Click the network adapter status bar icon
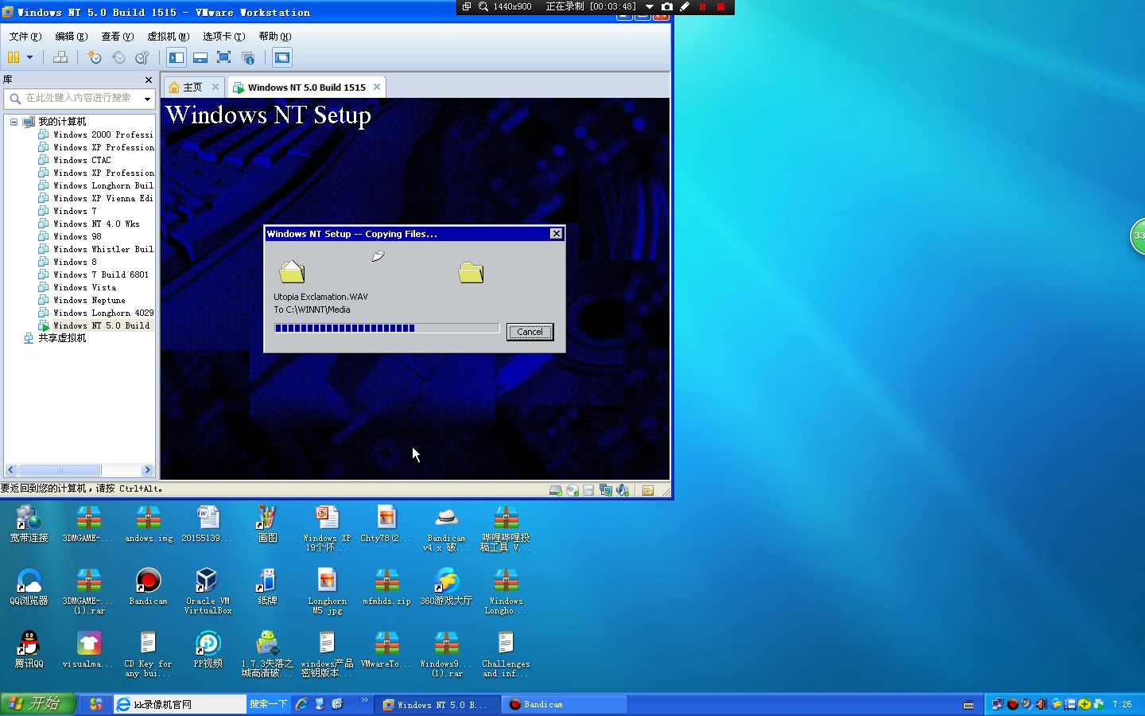Screen dimensions: 1145x716 pos(606,491)
